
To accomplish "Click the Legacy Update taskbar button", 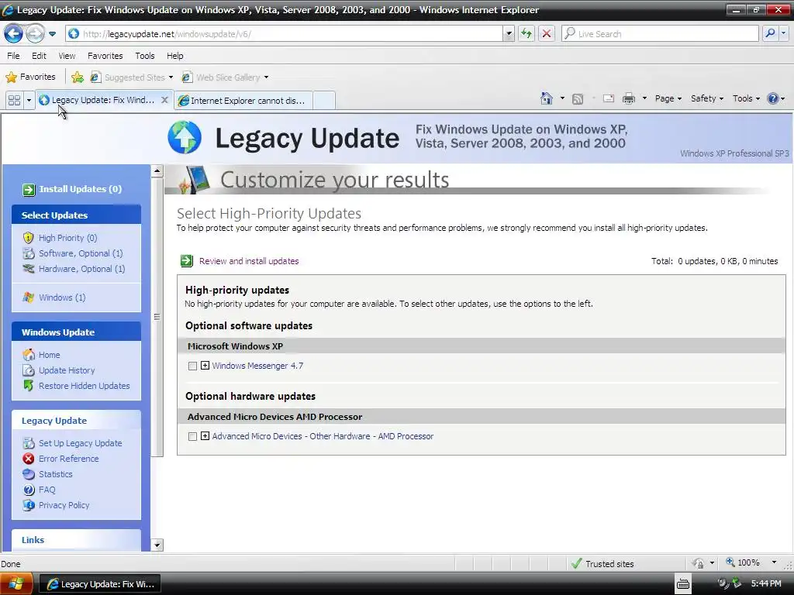I will pos(100,584).
